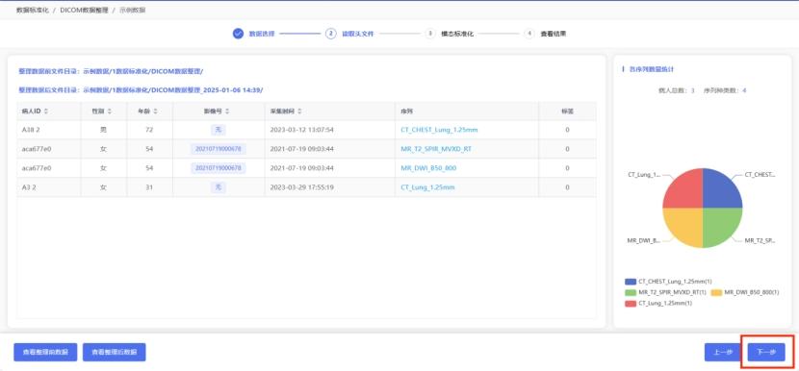This screenshot has width=799, height=371.
Task: Click post-organize path ending 2025-01-06 14:39
Action: pyautogui.click(x=141, y=90)
